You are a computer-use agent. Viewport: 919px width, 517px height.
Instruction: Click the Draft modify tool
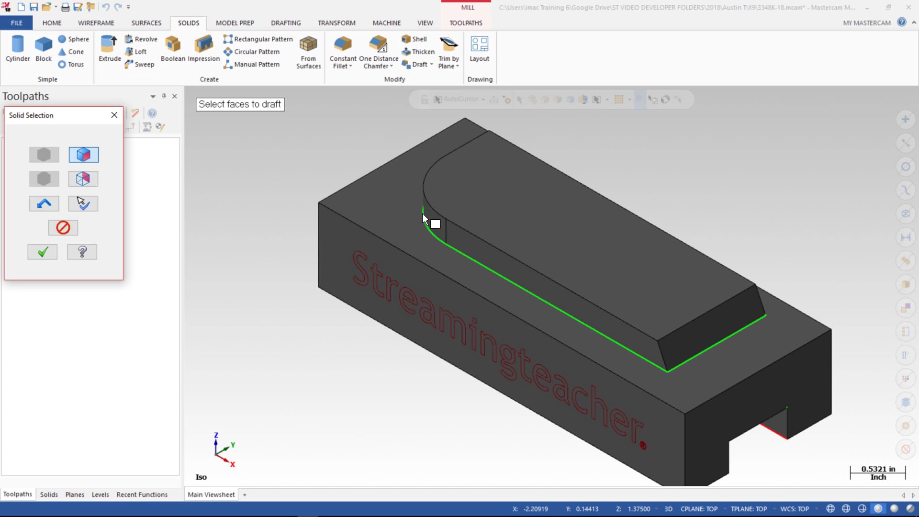coord(415,64)
